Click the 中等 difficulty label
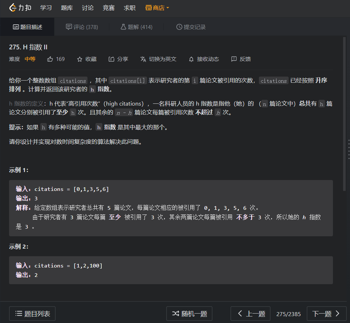Viewport: 350px width, 323px height. pyautogui.click(x=30, y=59)
